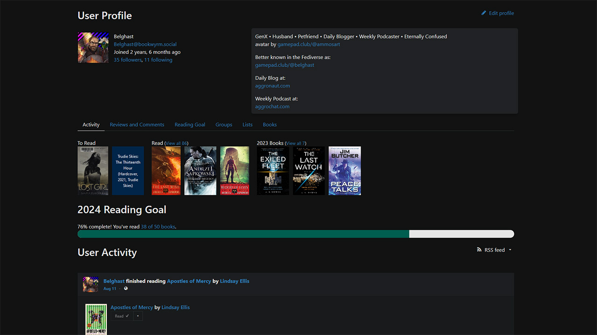This screenshot has height=335, width=597.
Task: Click "Joined 2 years, 6 months ago" text
Action: coord(147,52)
